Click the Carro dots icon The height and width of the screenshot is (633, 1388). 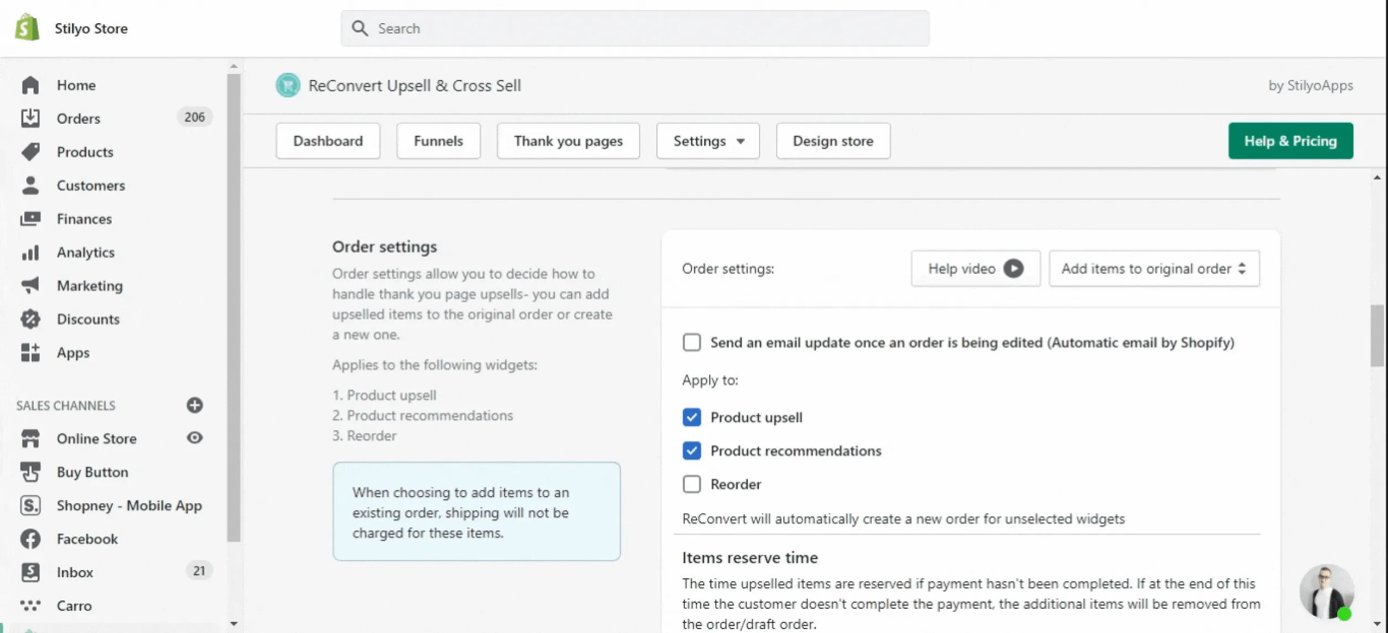[x=30, y=605]
